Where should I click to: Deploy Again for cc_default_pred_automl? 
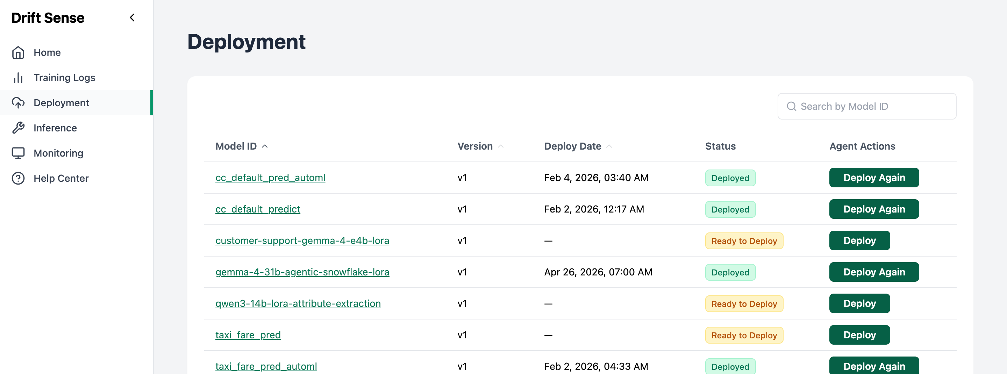[874, 178]
